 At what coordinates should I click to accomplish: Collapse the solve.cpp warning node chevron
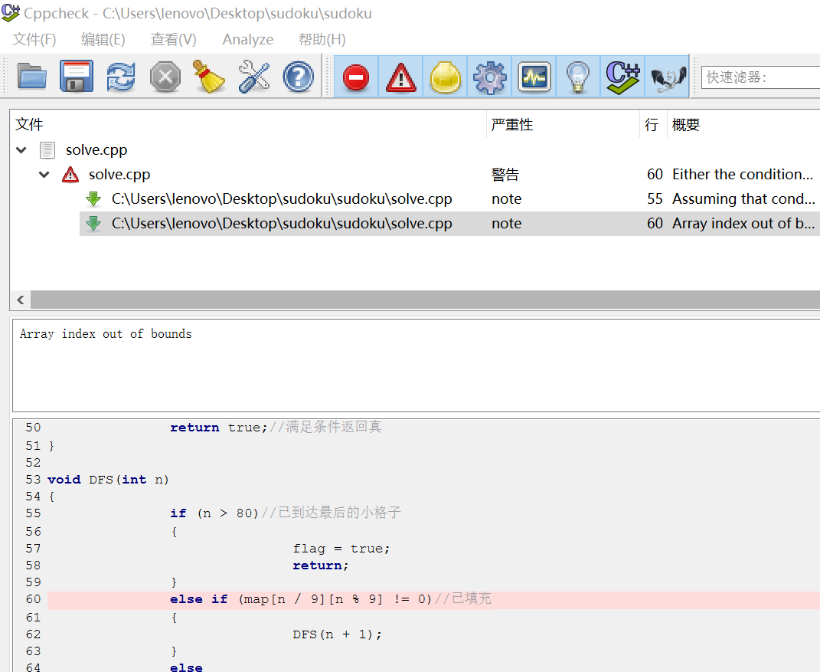(44, 174)
